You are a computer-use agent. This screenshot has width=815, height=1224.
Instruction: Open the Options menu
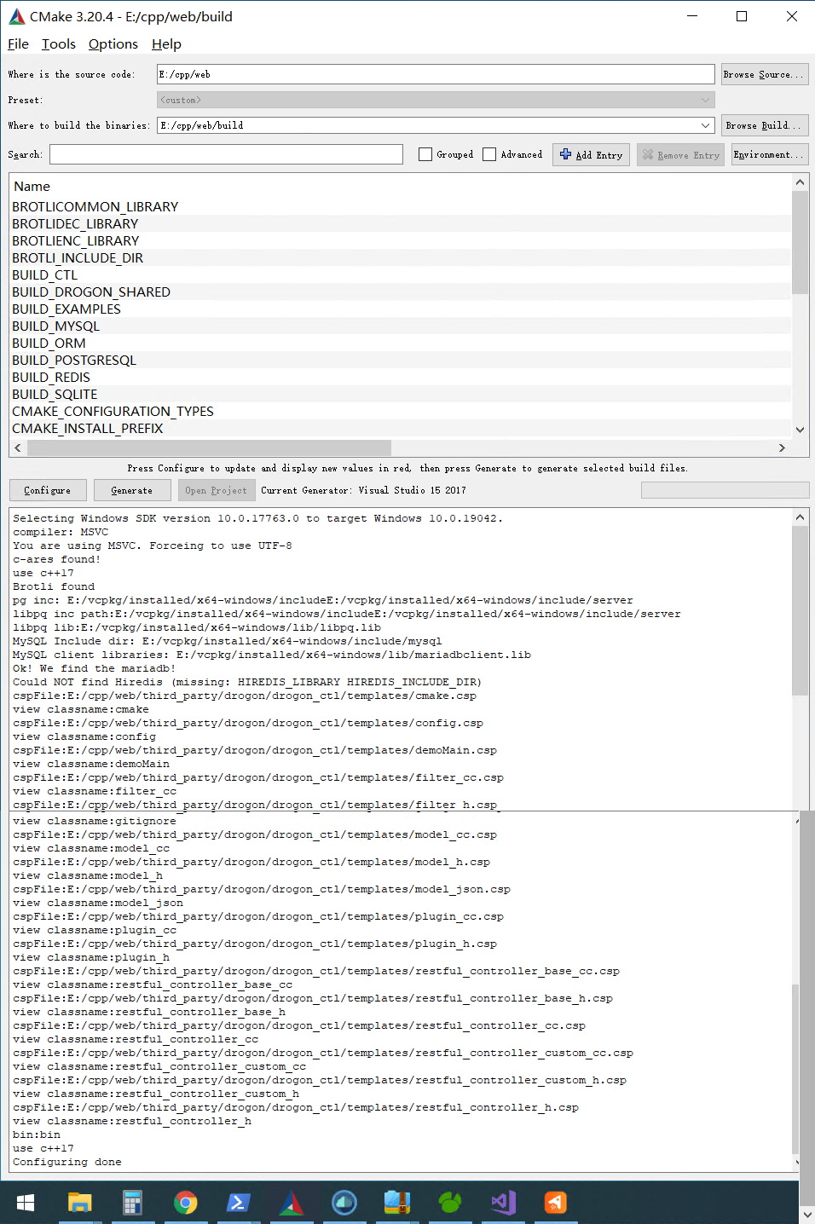click(113, 44)
